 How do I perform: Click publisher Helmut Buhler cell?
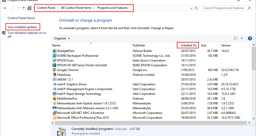coord(142,51)
